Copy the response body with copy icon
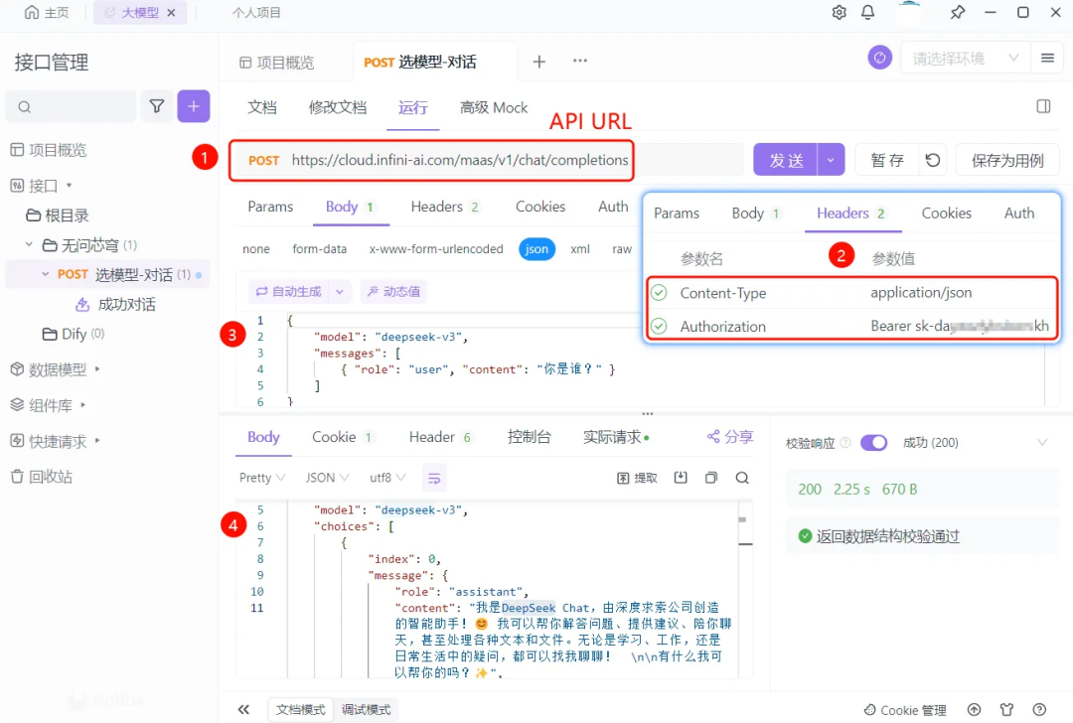The image size is (1073, 723). pos(711,478)
